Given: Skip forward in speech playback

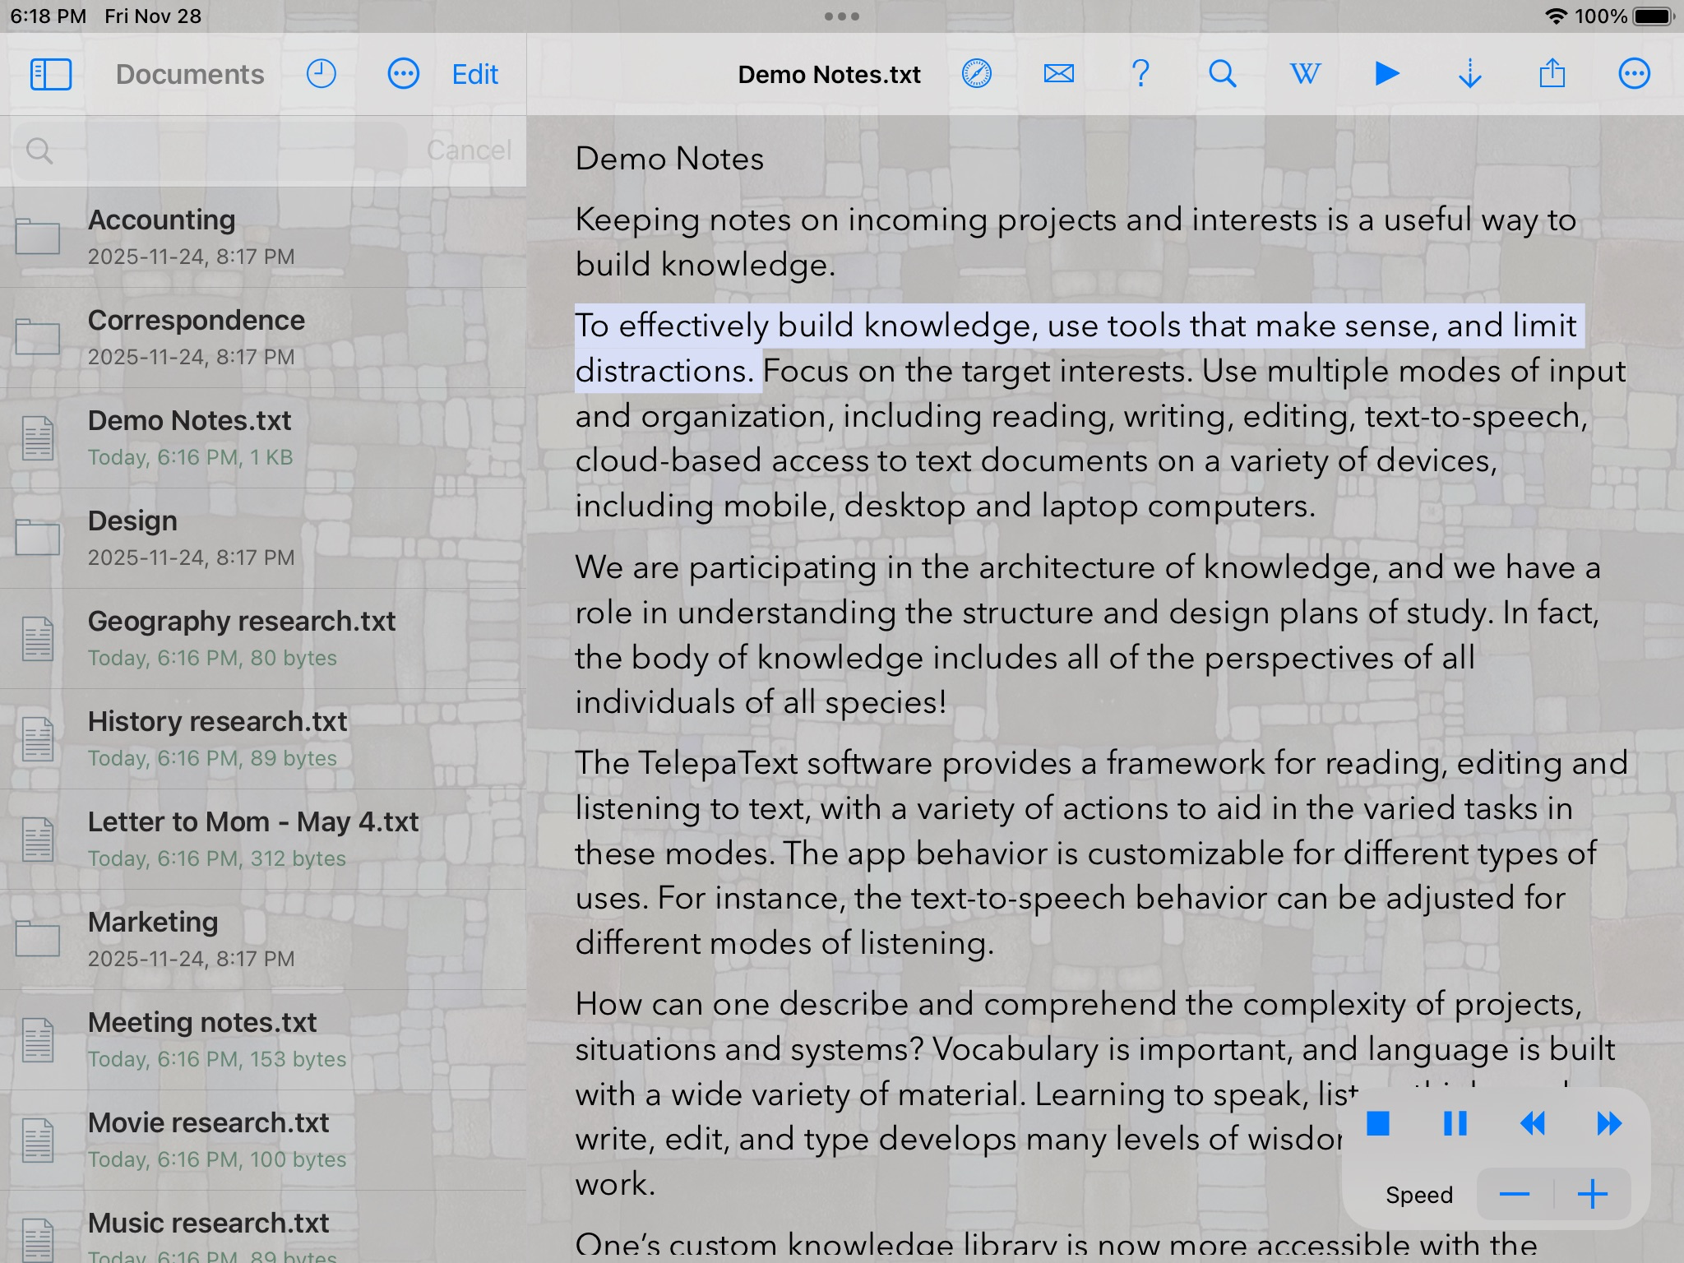Looking at the screenshot, I should pyautogui.click(x=1609, y=1123).
